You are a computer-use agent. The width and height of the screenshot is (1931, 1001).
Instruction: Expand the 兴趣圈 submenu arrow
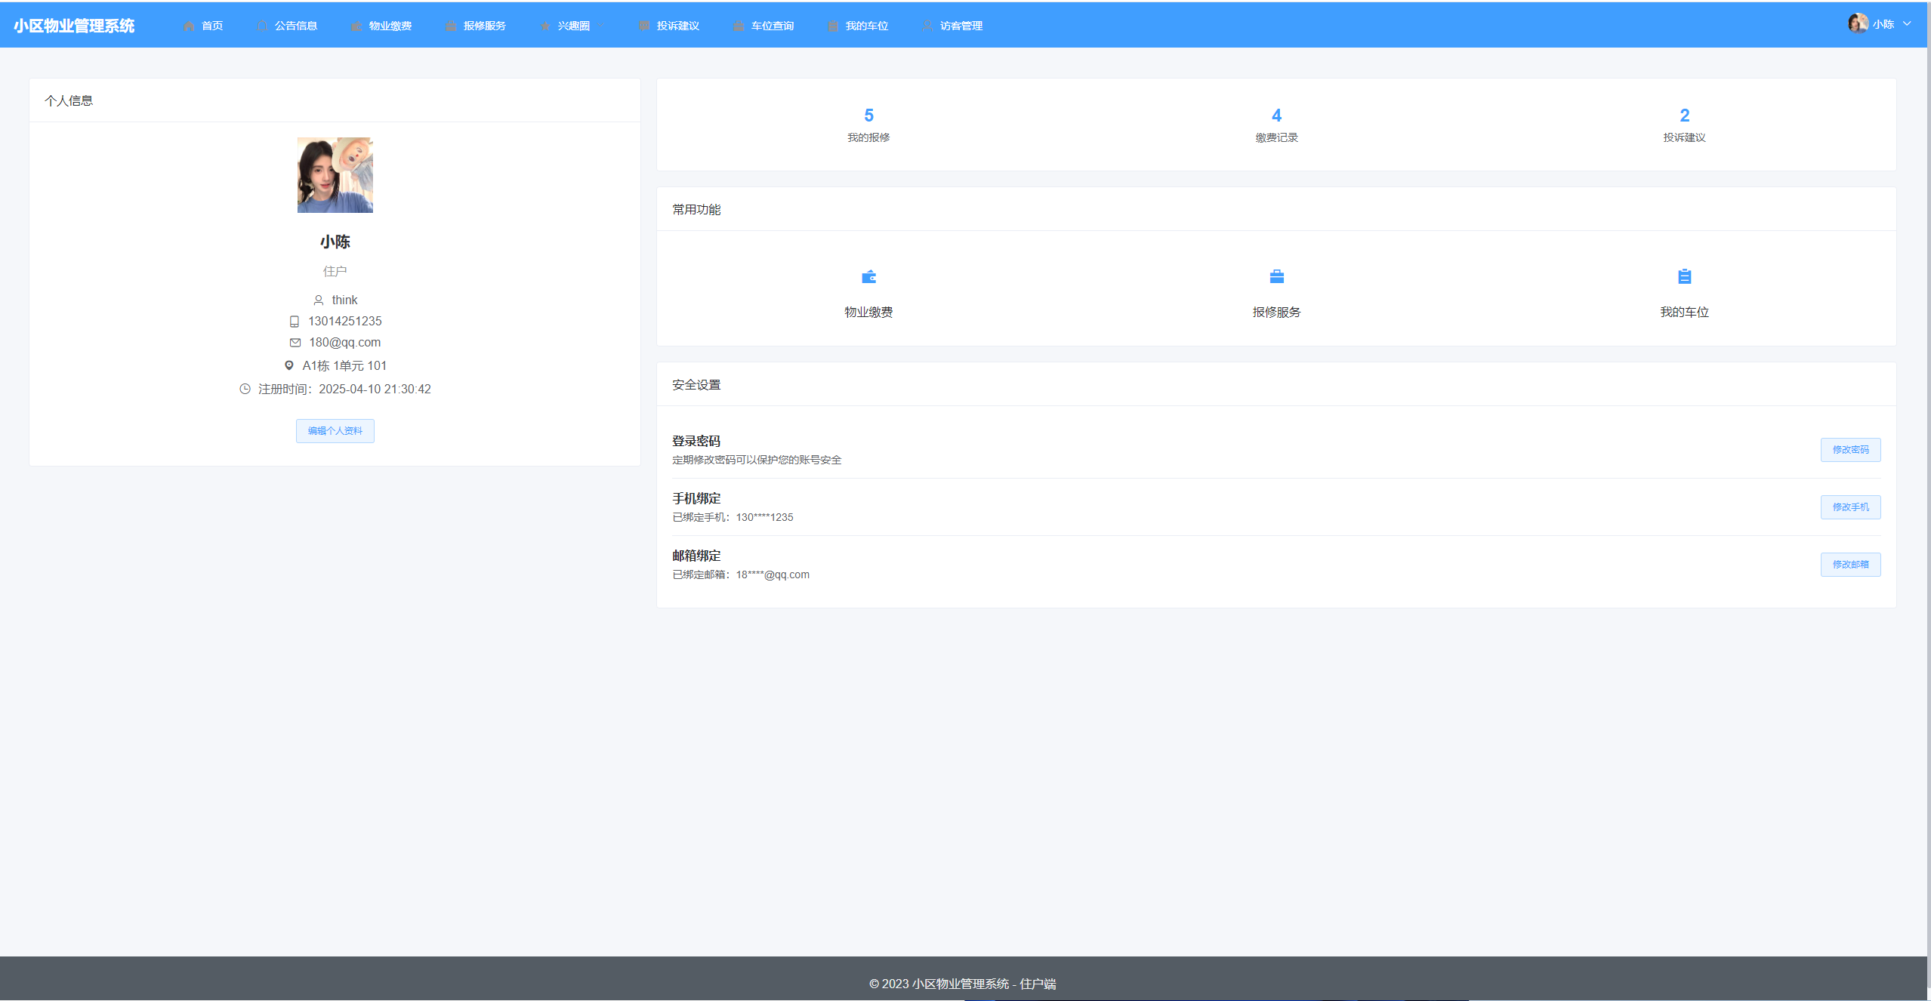click(601, 26)
